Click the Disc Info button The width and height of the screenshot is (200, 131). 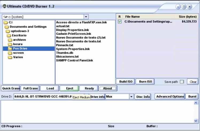point(143,97)
